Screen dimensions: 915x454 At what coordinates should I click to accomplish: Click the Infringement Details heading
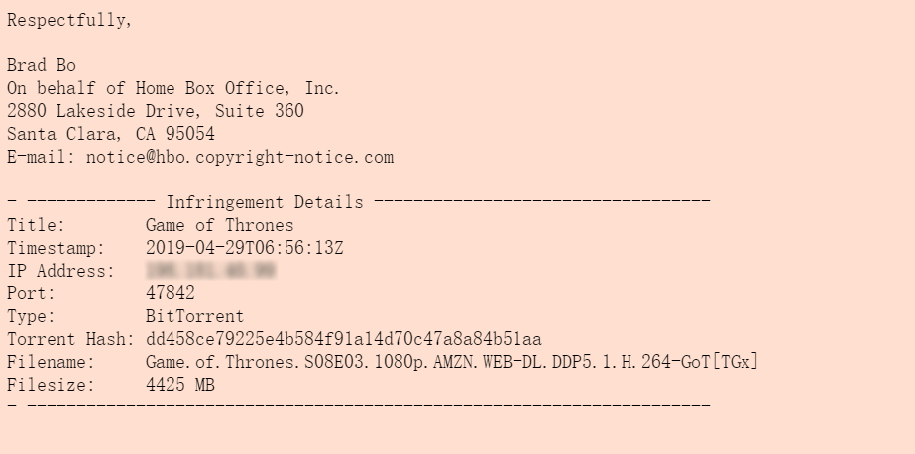[265, 203]
